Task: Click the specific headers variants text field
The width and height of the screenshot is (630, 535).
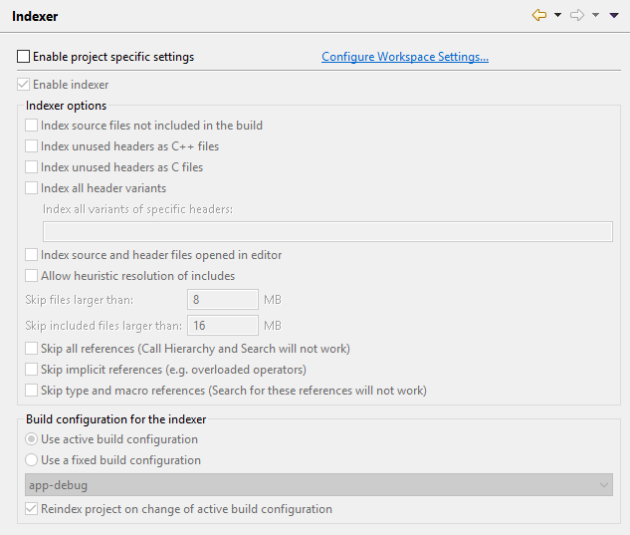Action: 327,232
